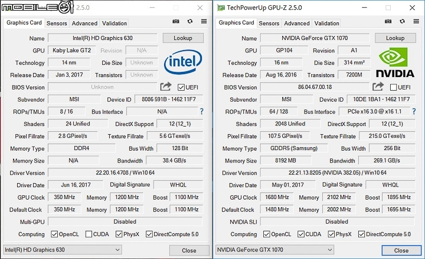The height and width of the screenshot is (259, 425).
Task: Click the GPU-Z app icon in the NVIDIA window title bar
Action: pyautogui.click(x=221, y=8)
